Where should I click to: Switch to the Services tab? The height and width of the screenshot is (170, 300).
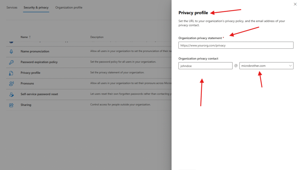[12, 8]
